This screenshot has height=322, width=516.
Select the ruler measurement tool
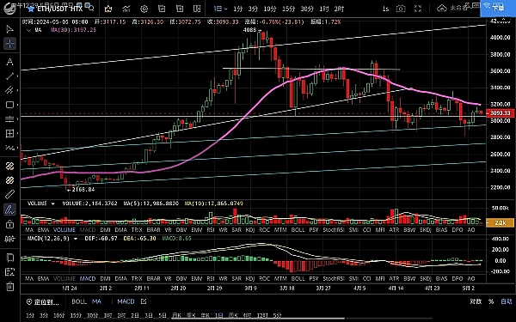[9, 195]
